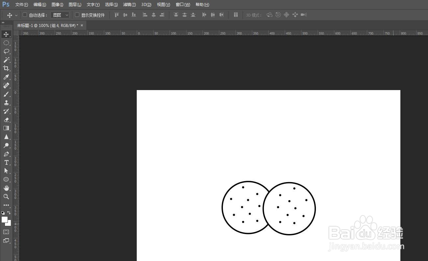Click the foreground color swatch
This screenshot has width=428, height=261.
click(x=4, y=220)
